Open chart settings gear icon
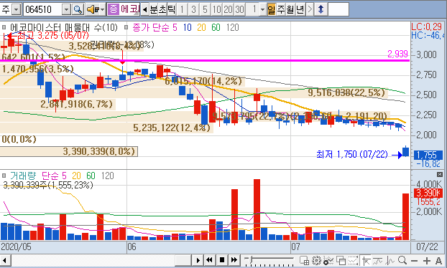The image size is (447, 268). pos(316,260)
